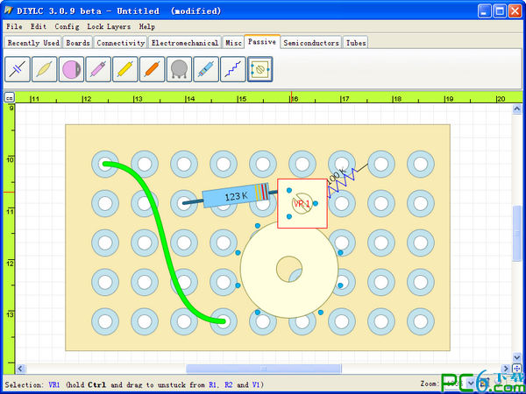Select the pink axial capacitor tool
526x394 pixels.
(x=98, y=69)
